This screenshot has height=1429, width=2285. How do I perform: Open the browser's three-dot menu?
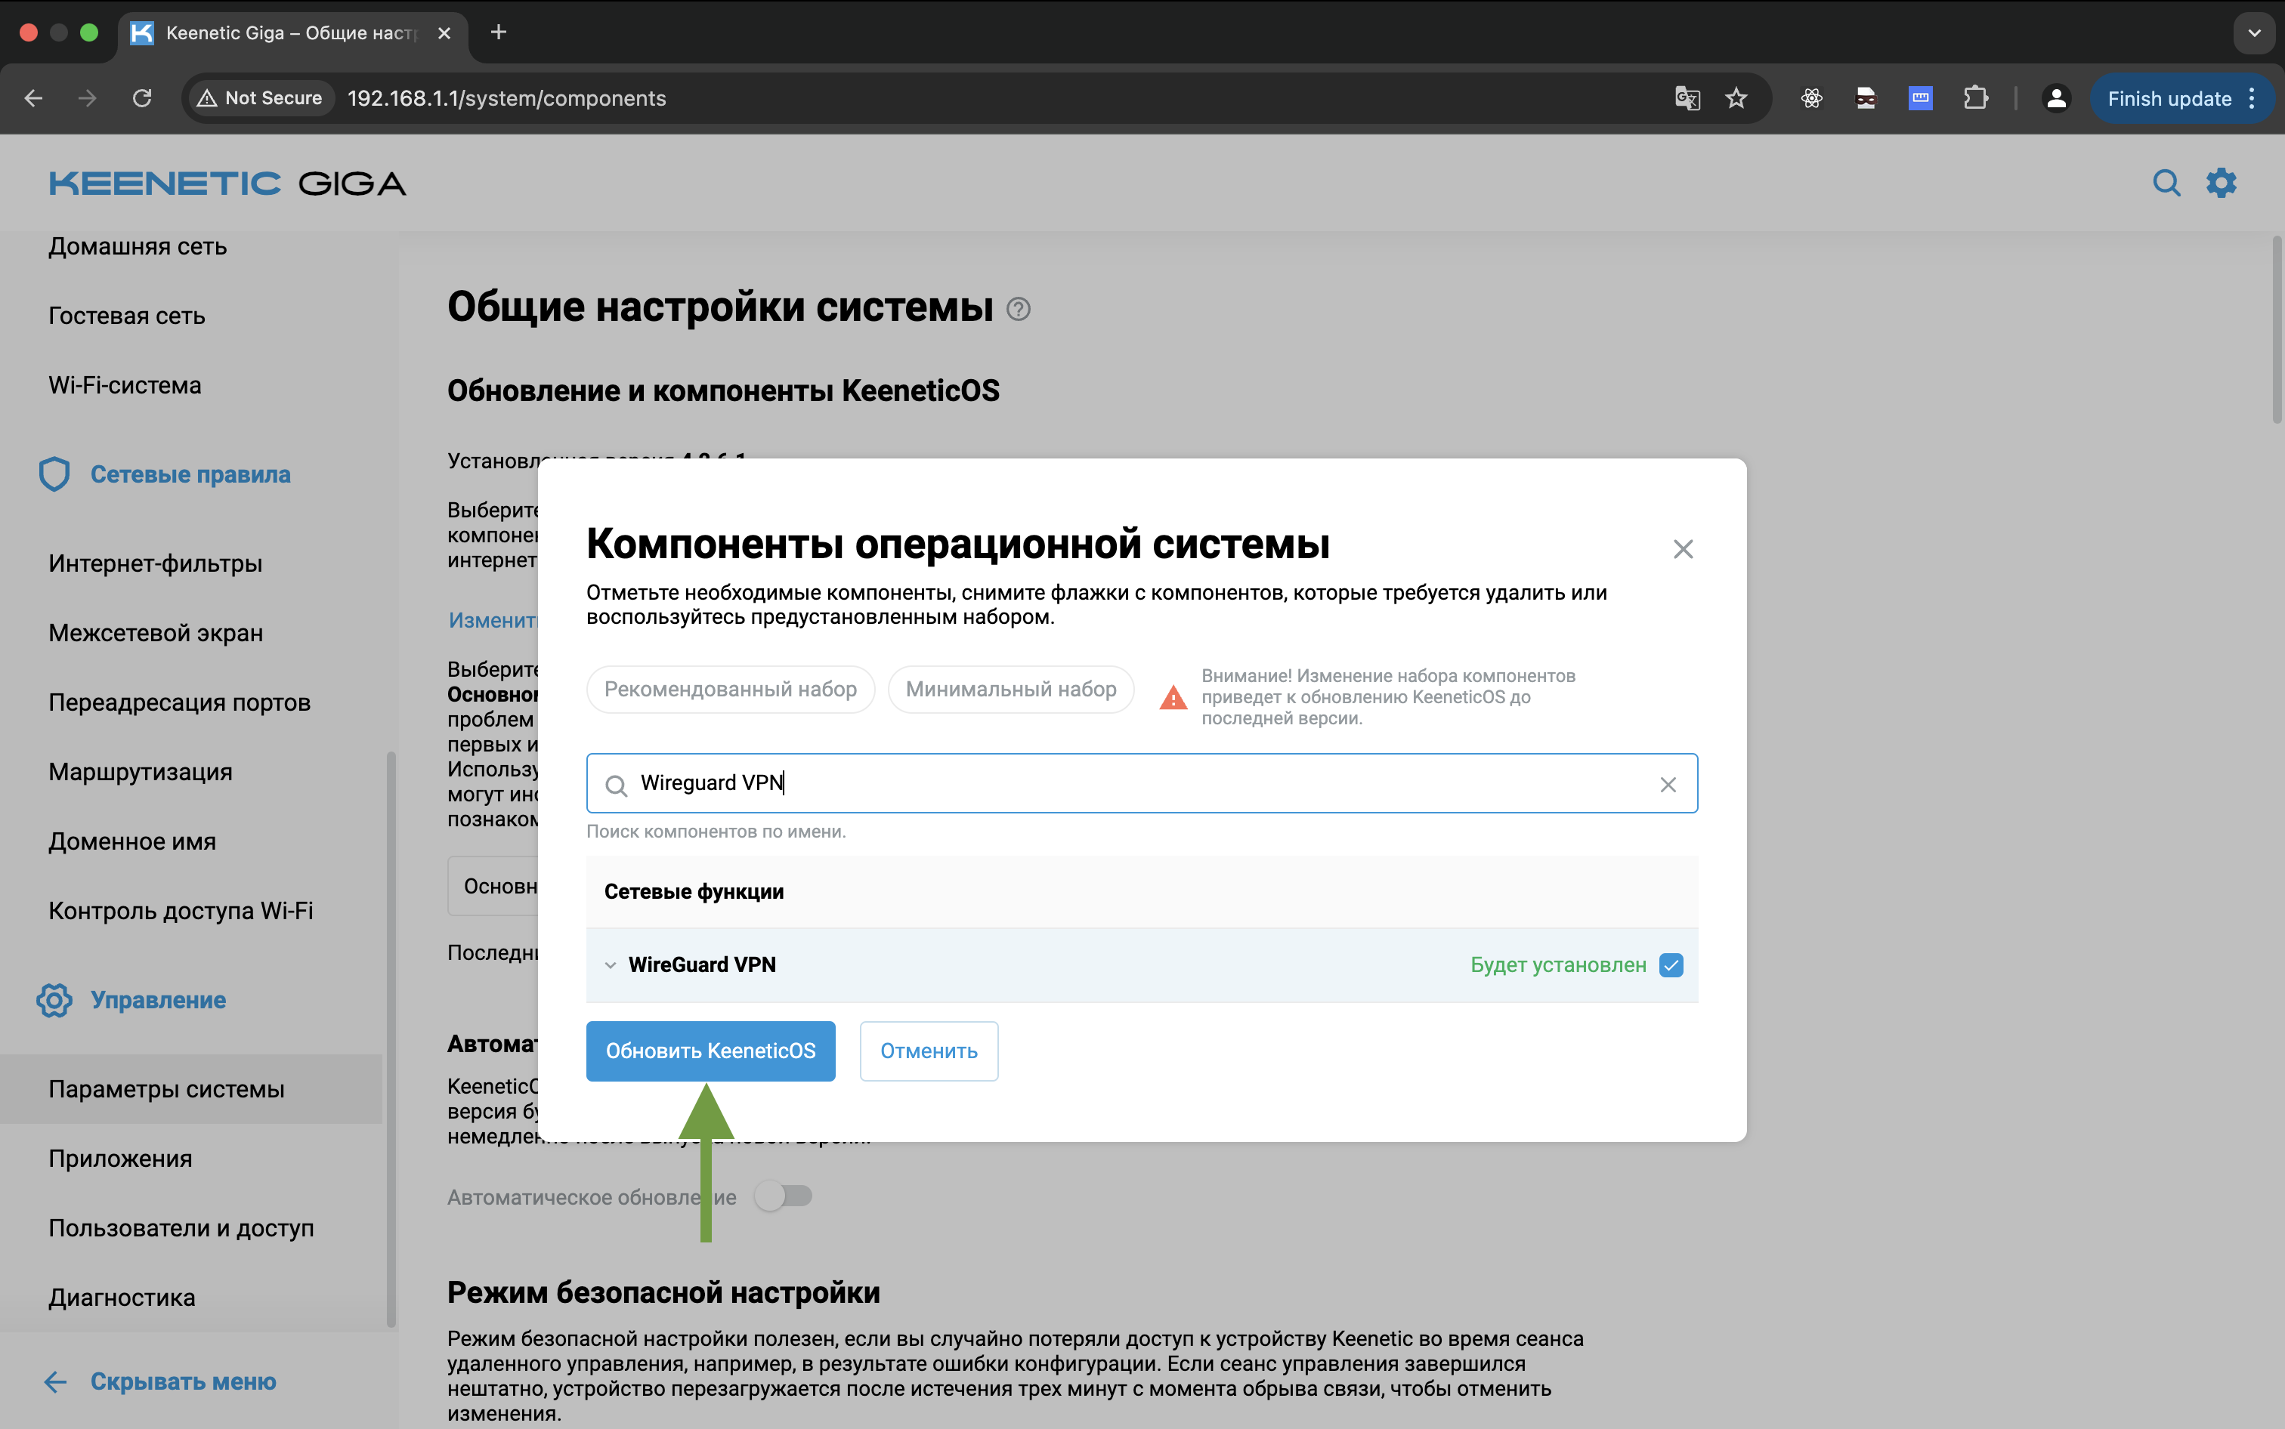point(2253,98)
